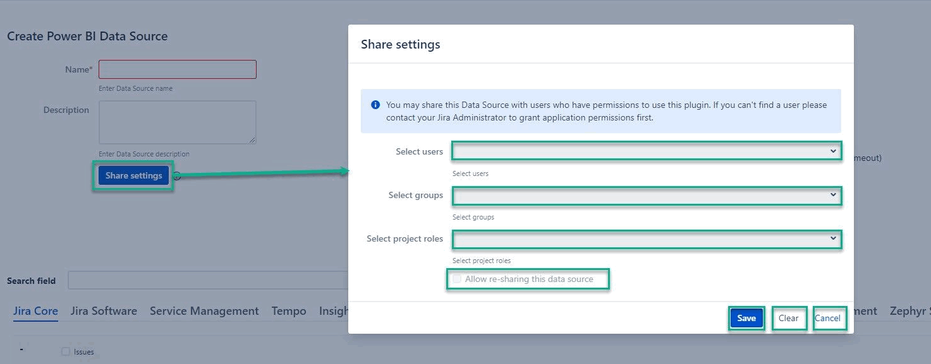Click the help icon beside Share settings button
The width and height of the screenshot is (931, 364).
(177, 176)
